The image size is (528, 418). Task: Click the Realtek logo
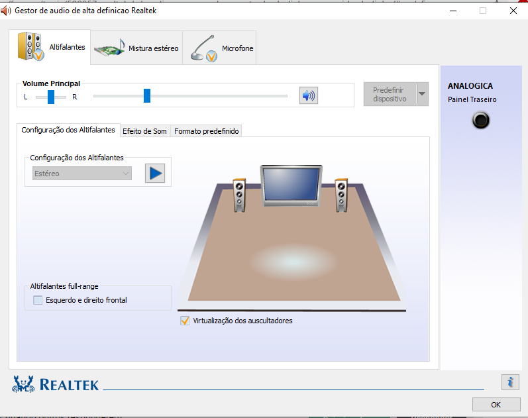click(56, 384)
